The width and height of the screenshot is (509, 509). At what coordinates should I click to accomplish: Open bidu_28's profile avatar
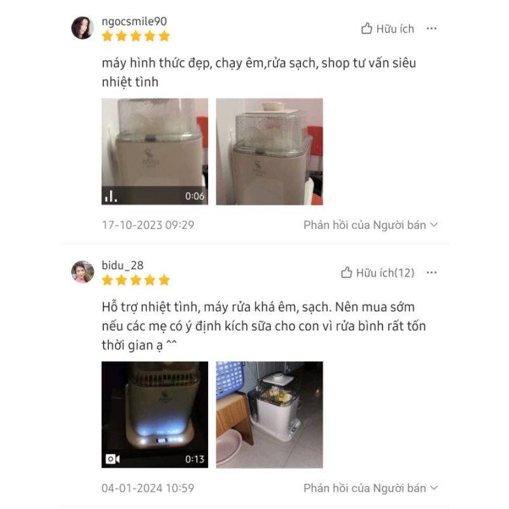pyautogui.click(x=83, y=272)
